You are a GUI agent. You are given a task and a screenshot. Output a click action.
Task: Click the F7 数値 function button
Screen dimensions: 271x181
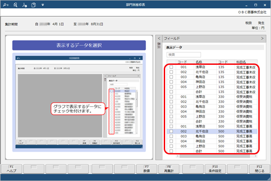[147, 169]
